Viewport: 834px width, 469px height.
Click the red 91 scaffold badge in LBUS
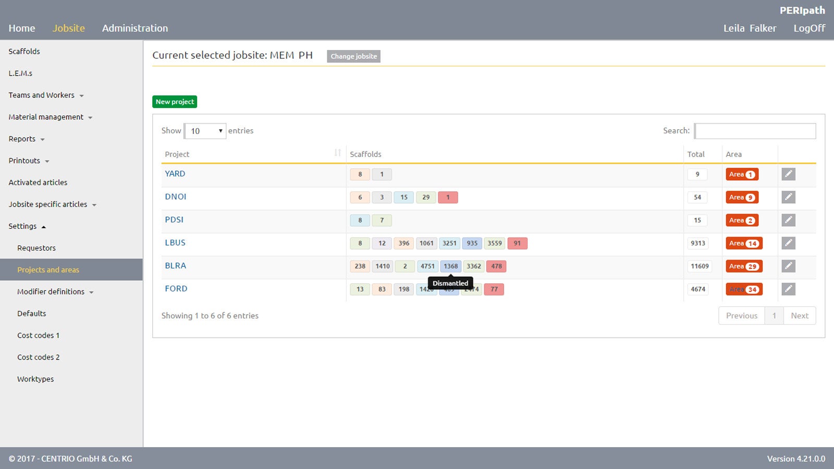tap(517, 243)
